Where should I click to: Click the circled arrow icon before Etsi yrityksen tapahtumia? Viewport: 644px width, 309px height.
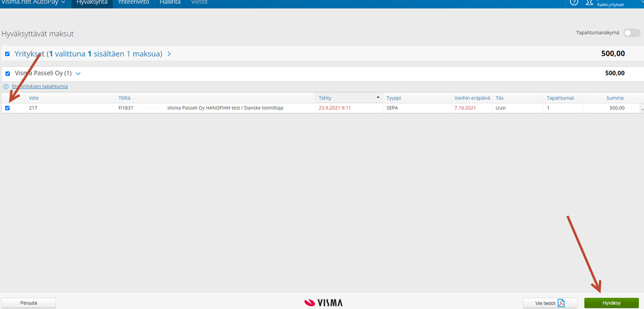click(6, 87)
